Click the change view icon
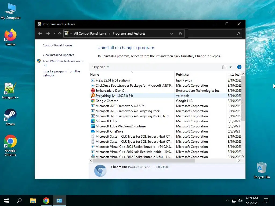 point(224,67)
